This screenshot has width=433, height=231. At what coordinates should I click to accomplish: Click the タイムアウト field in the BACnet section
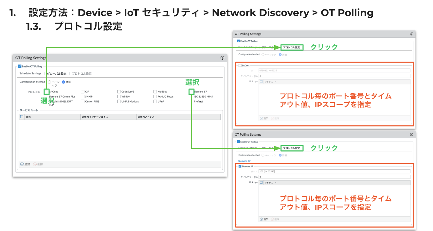(x=334, y=76)
